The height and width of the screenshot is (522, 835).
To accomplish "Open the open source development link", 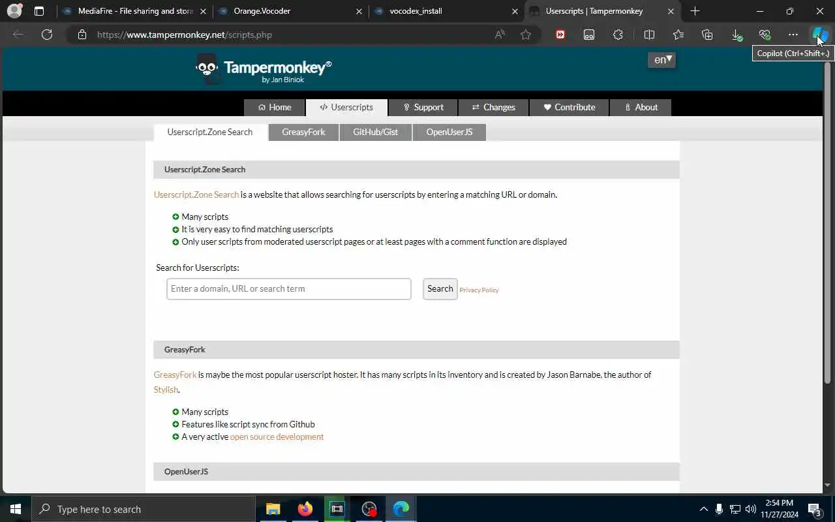I will [x=277, y=437].
